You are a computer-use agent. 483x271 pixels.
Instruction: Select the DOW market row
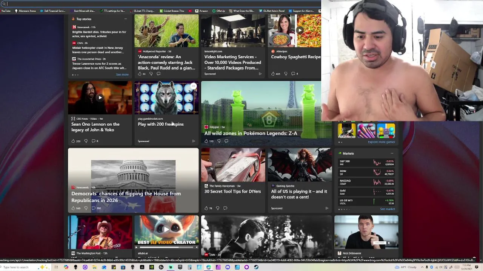[366, 172]
